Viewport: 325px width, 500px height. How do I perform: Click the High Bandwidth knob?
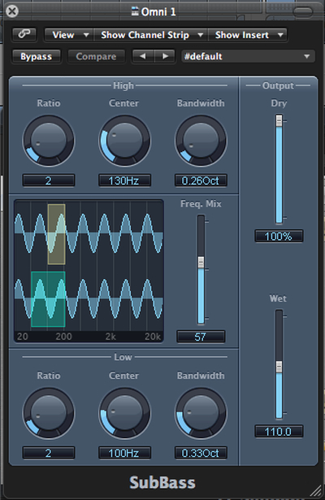[x=201, y=141]
